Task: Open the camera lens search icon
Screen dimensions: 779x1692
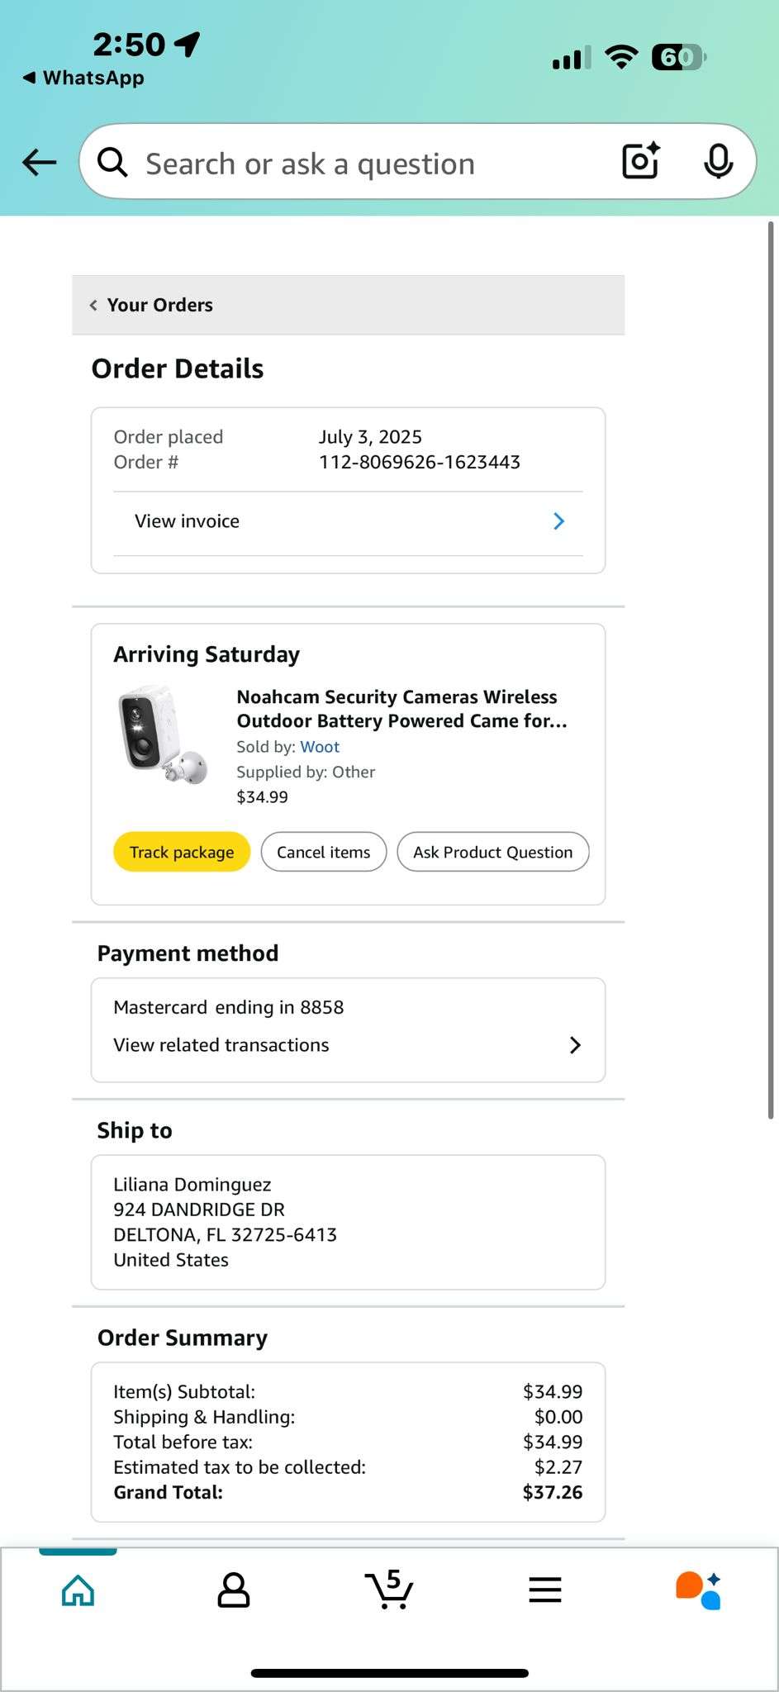Action: click(640, 161)
